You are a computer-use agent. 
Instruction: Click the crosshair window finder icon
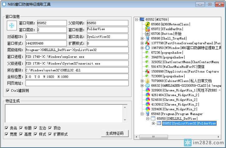point(12,26)
